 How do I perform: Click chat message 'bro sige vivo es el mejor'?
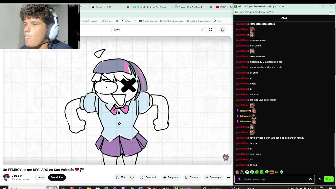[x=263, y=100]
